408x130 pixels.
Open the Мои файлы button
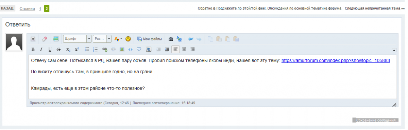[x=149, y=39]
